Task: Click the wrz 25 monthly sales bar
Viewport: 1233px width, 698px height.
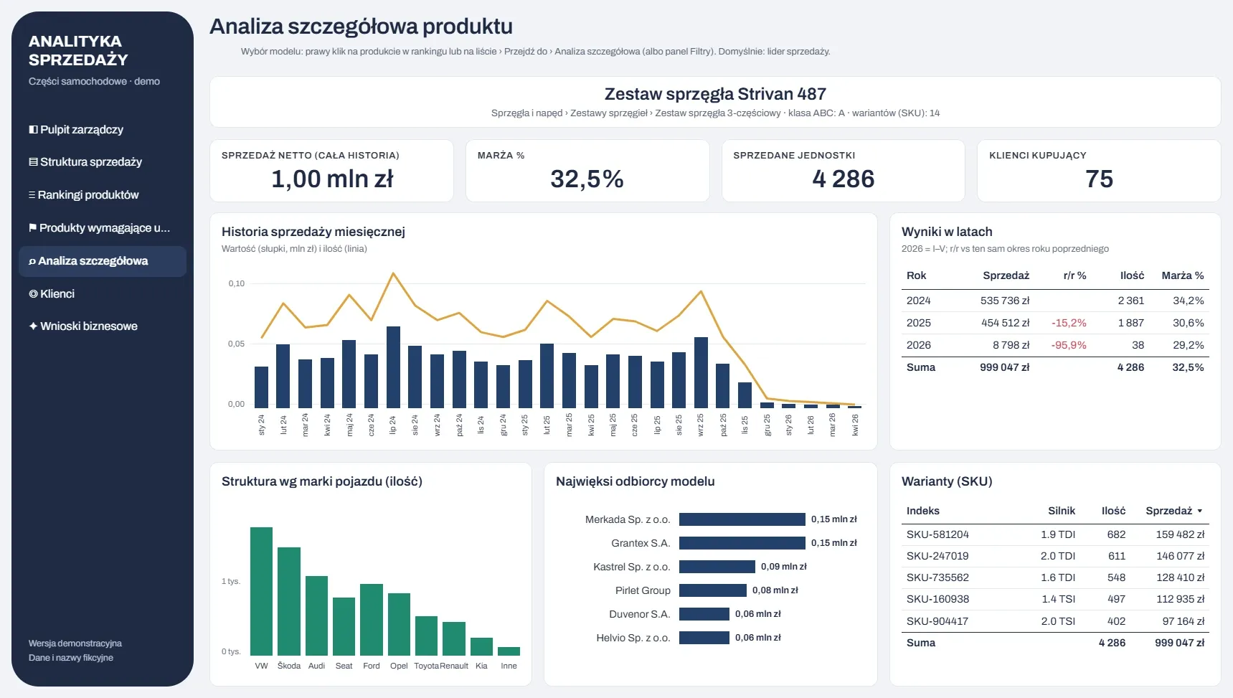Action: 701,373
